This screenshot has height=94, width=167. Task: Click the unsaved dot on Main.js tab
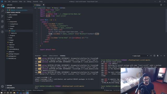pyautogui.click(x=44, y=5)
